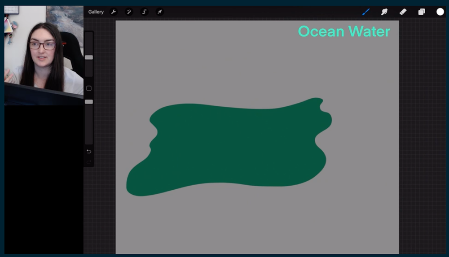The width and height of the screenshot is (449, 257).
Task: Click the brush size slider handle
Action: click(89, 57)
